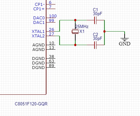Select capacitor C2 symbol

[95, 45]
